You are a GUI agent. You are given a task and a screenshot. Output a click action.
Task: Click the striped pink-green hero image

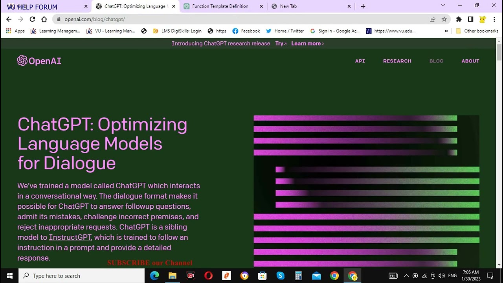366,191
